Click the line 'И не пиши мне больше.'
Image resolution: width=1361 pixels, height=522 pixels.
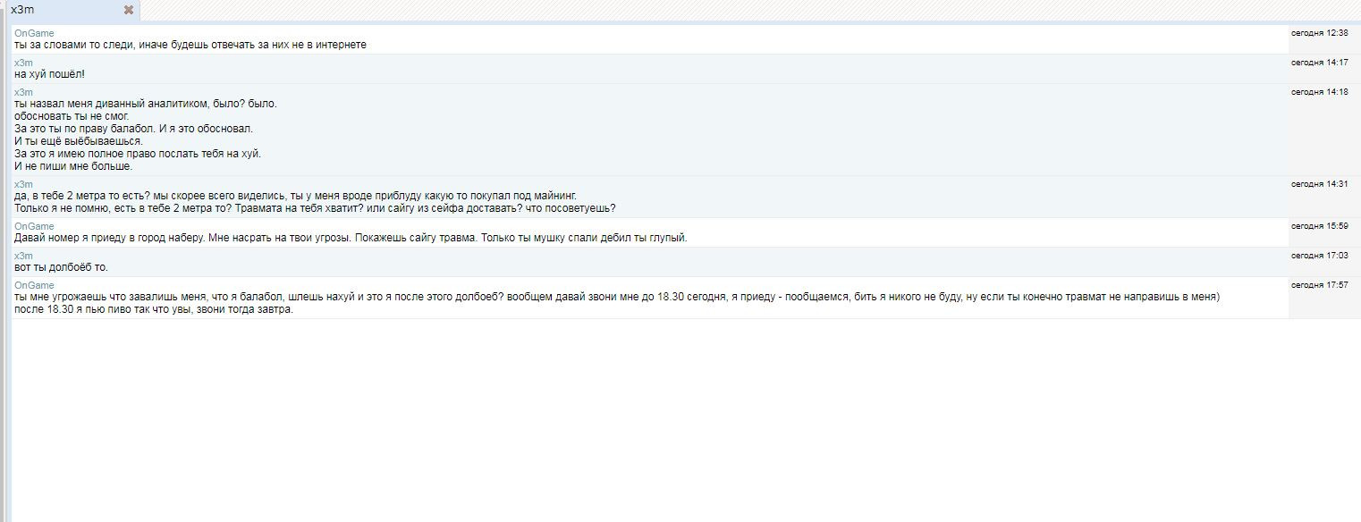73,166
